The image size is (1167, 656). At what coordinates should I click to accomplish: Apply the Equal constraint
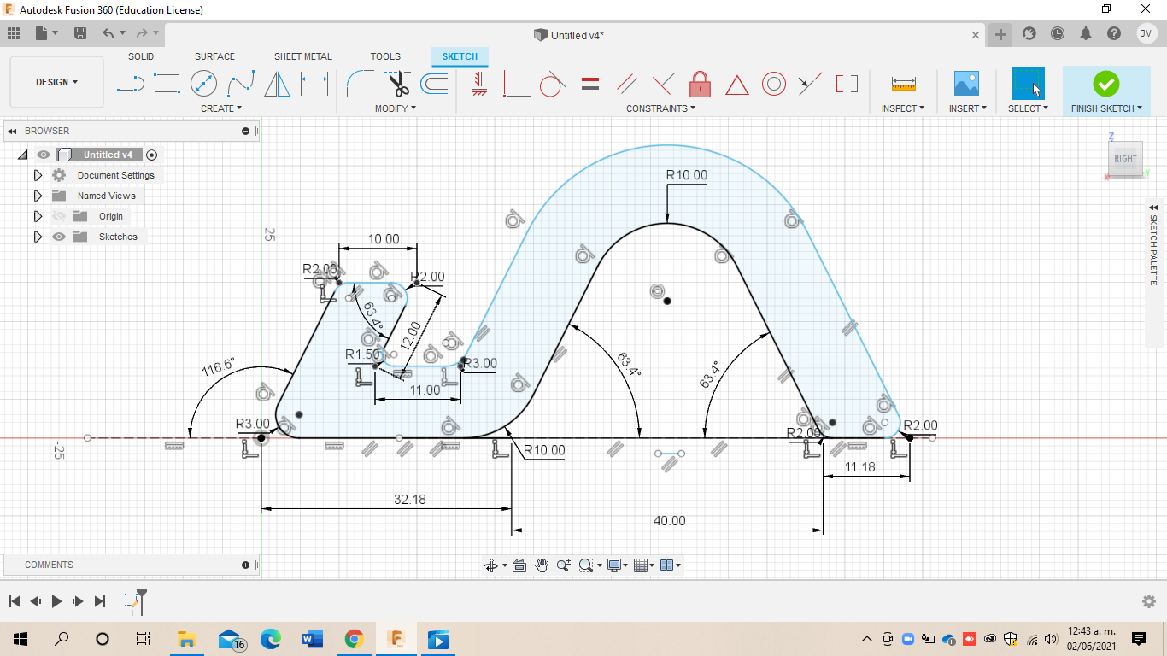click(x=589, y=84)
